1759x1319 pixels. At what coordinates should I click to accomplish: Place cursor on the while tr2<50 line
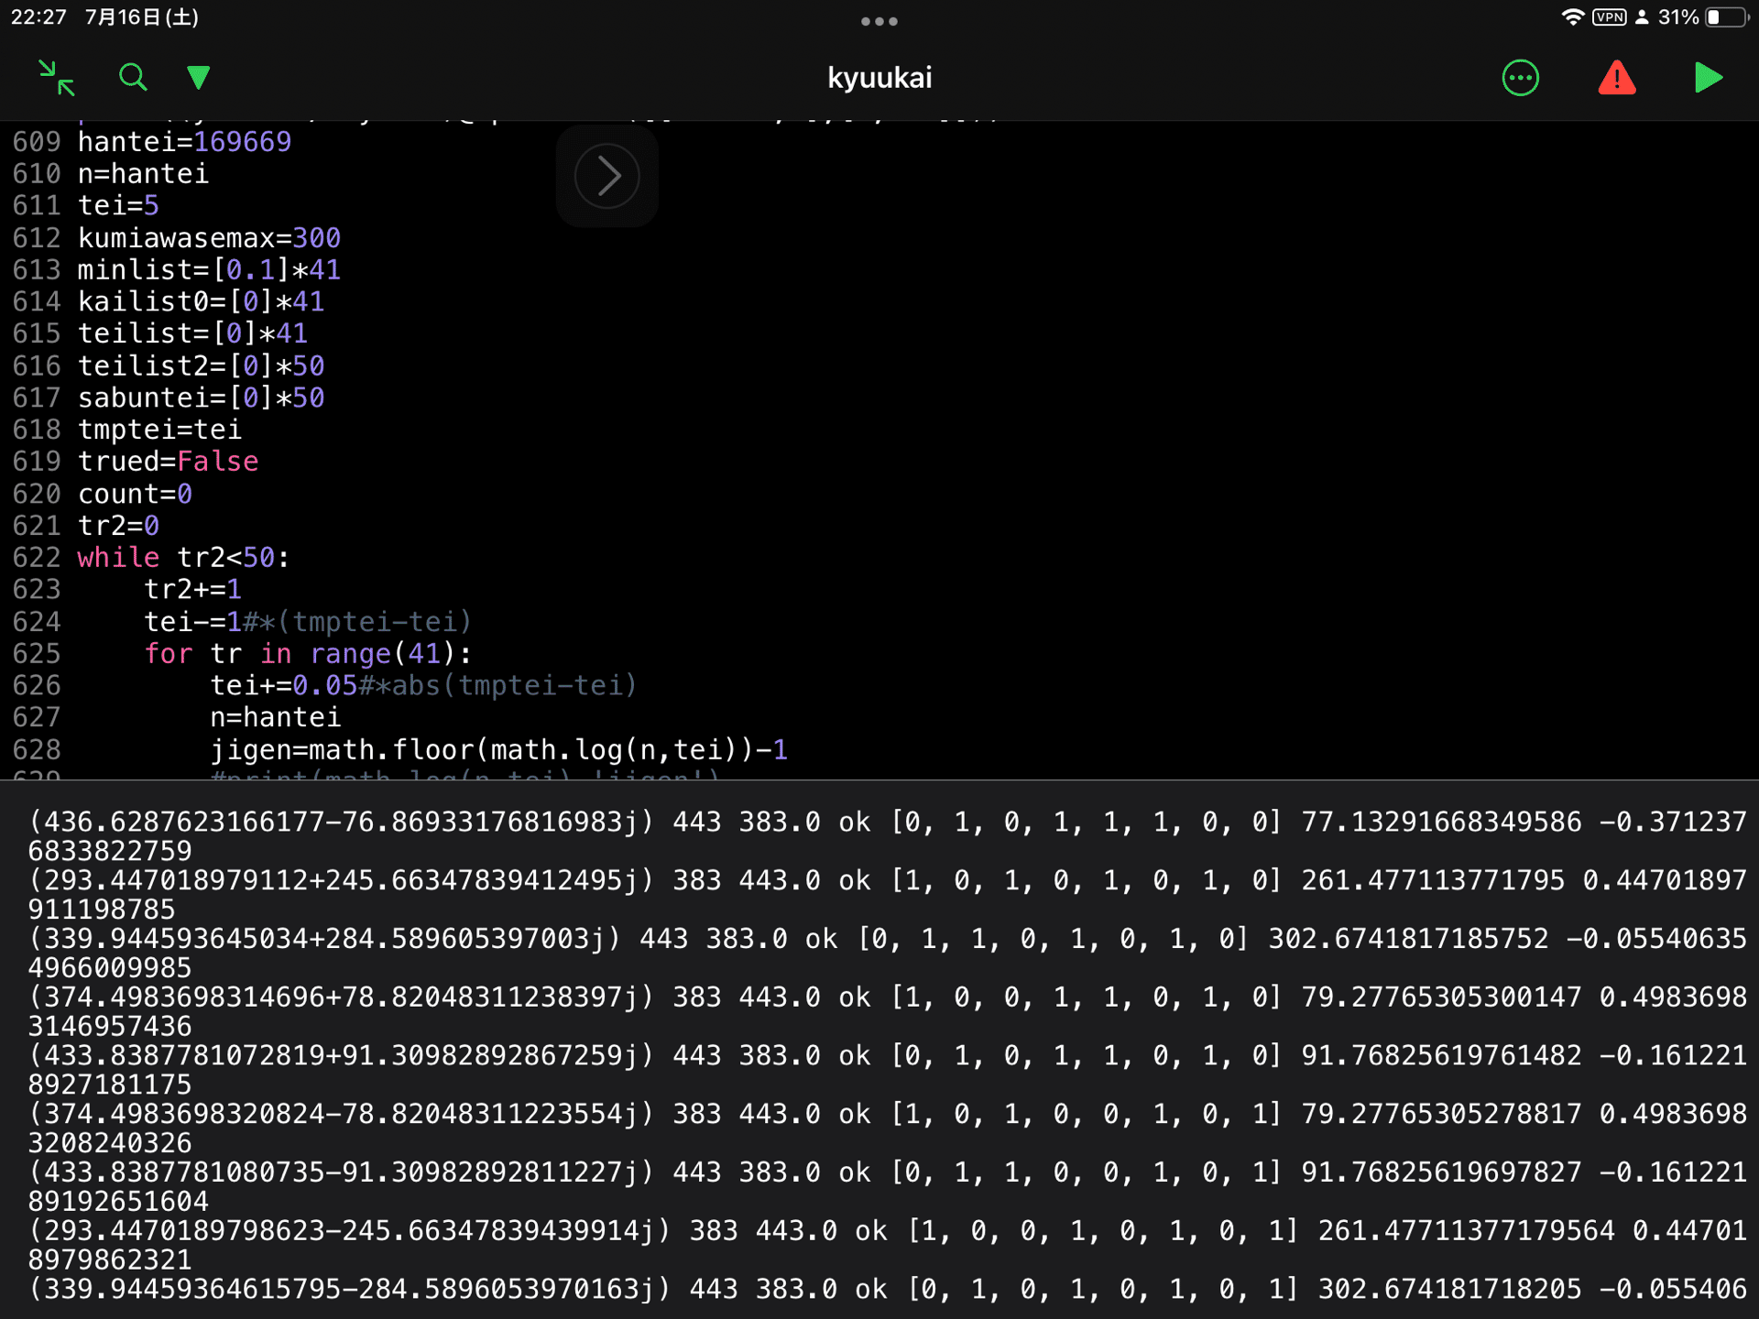pos(183,558)
